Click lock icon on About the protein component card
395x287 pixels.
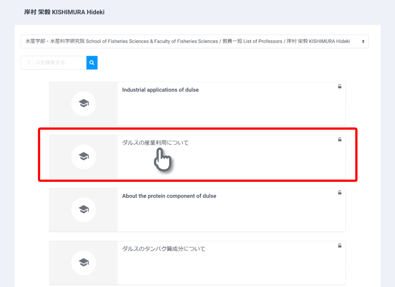coord(340,193)
